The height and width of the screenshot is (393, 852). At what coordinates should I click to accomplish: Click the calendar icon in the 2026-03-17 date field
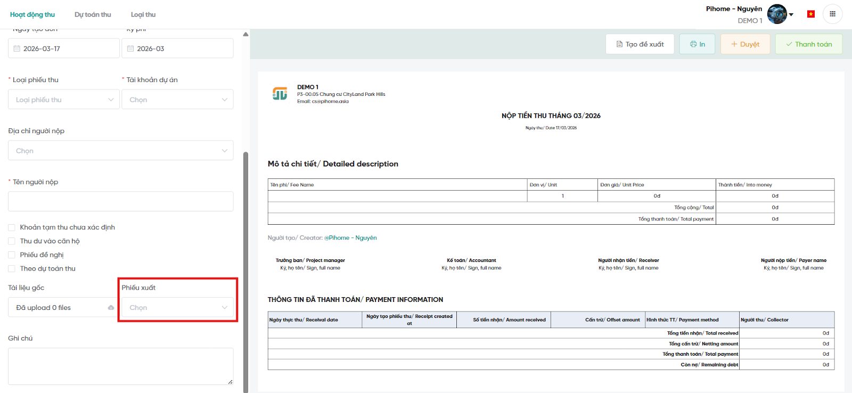coord(17,48)
